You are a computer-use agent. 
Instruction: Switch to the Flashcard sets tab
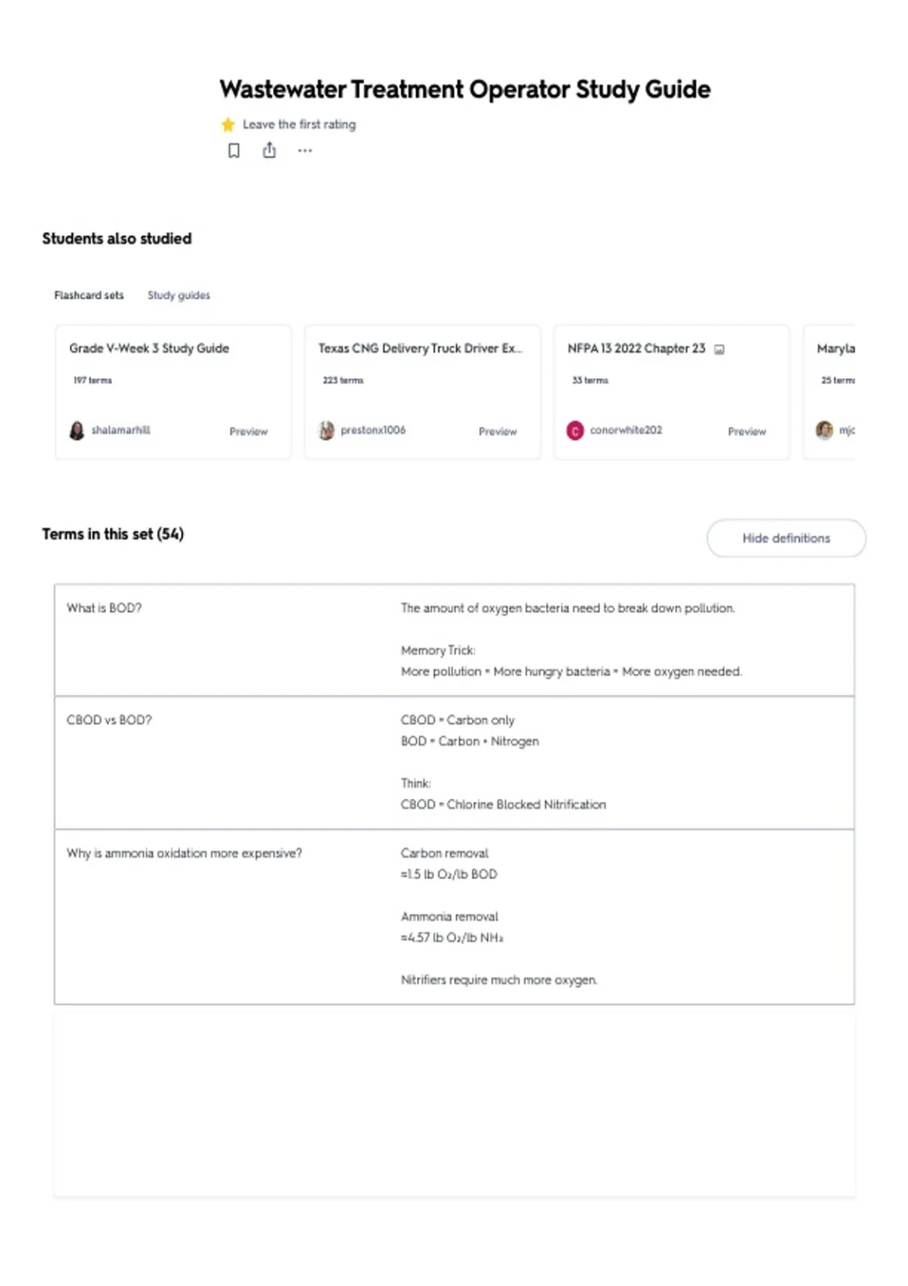(89, 295)
